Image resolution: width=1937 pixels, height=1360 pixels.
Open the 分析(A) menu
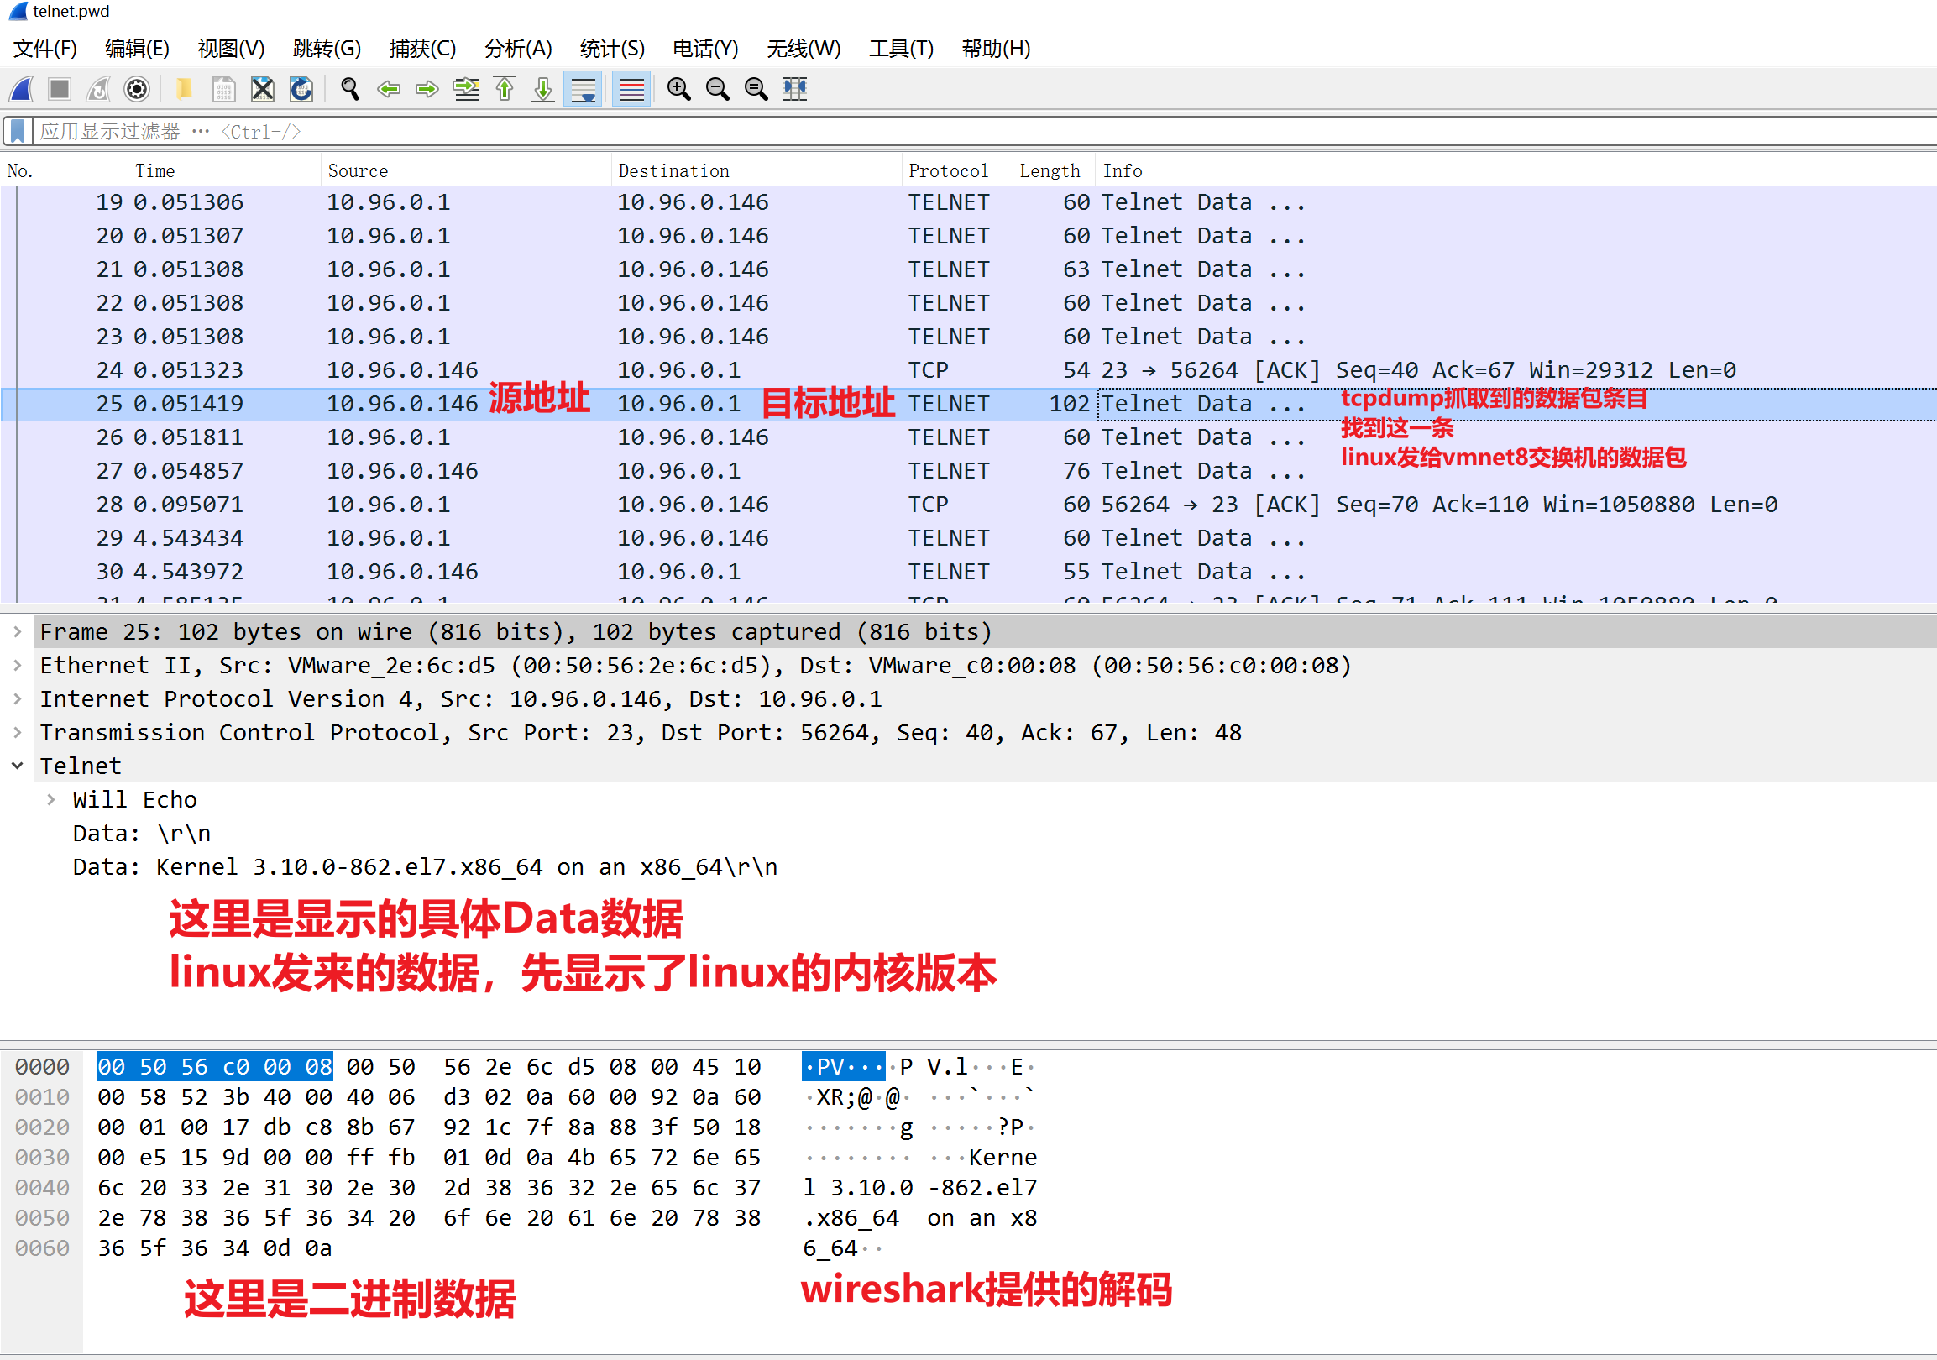pyautogui.click(x=517, y=48)
